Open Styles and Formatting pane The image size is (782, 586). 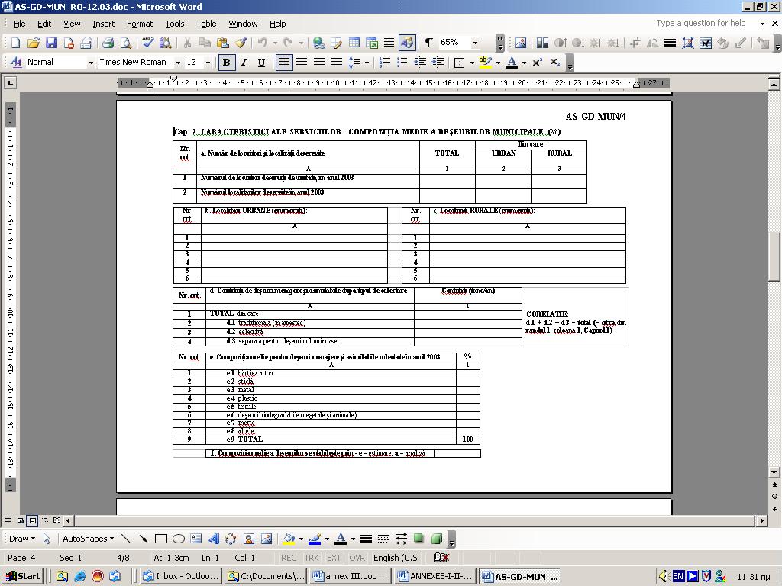tap(16, 63)
